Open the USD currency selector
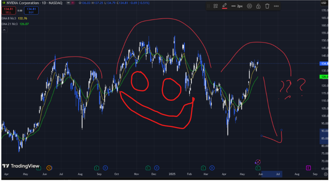 point(324,3)
